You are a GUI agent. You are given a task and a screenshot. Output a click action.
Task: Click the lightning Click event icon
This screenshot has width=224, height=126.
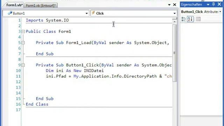click(93, 13)
